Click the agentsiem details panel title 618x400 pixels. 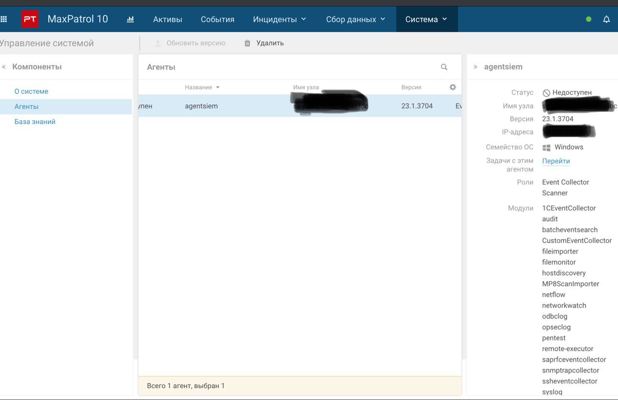point(503,67)
